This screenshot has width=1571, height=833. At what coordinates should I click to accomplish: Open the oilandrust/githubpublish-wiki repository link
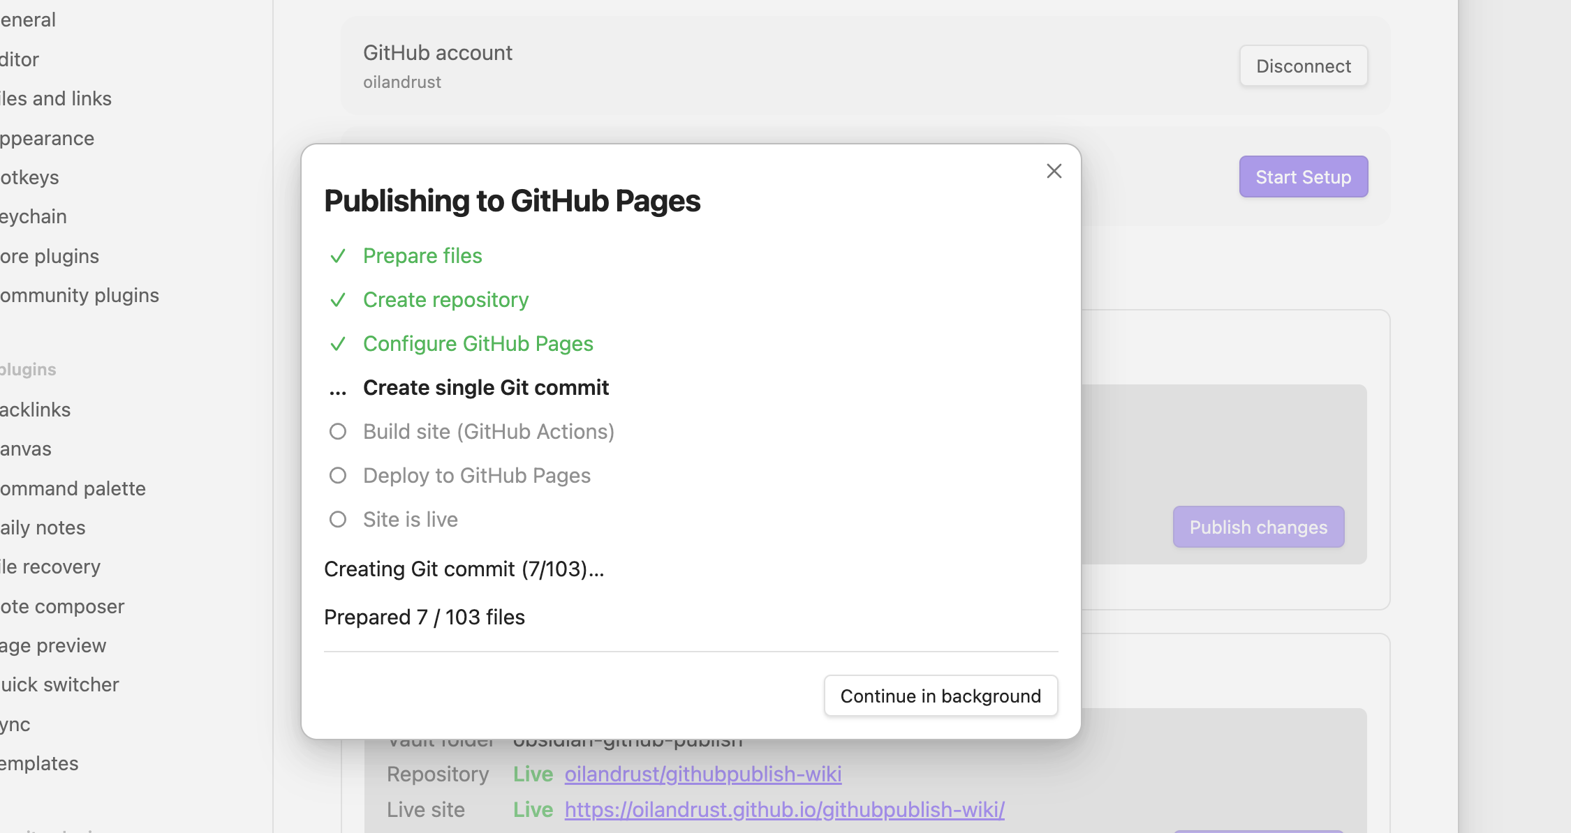702,774
